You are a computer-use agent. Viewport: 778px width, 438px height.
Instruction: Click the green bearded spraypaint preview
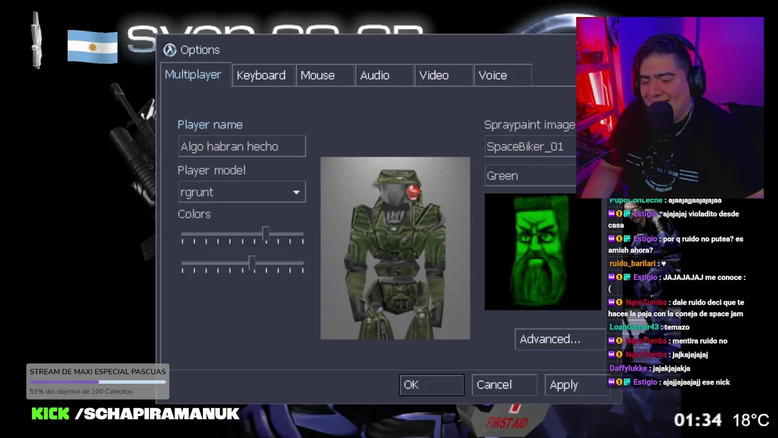tap(542, 252)
